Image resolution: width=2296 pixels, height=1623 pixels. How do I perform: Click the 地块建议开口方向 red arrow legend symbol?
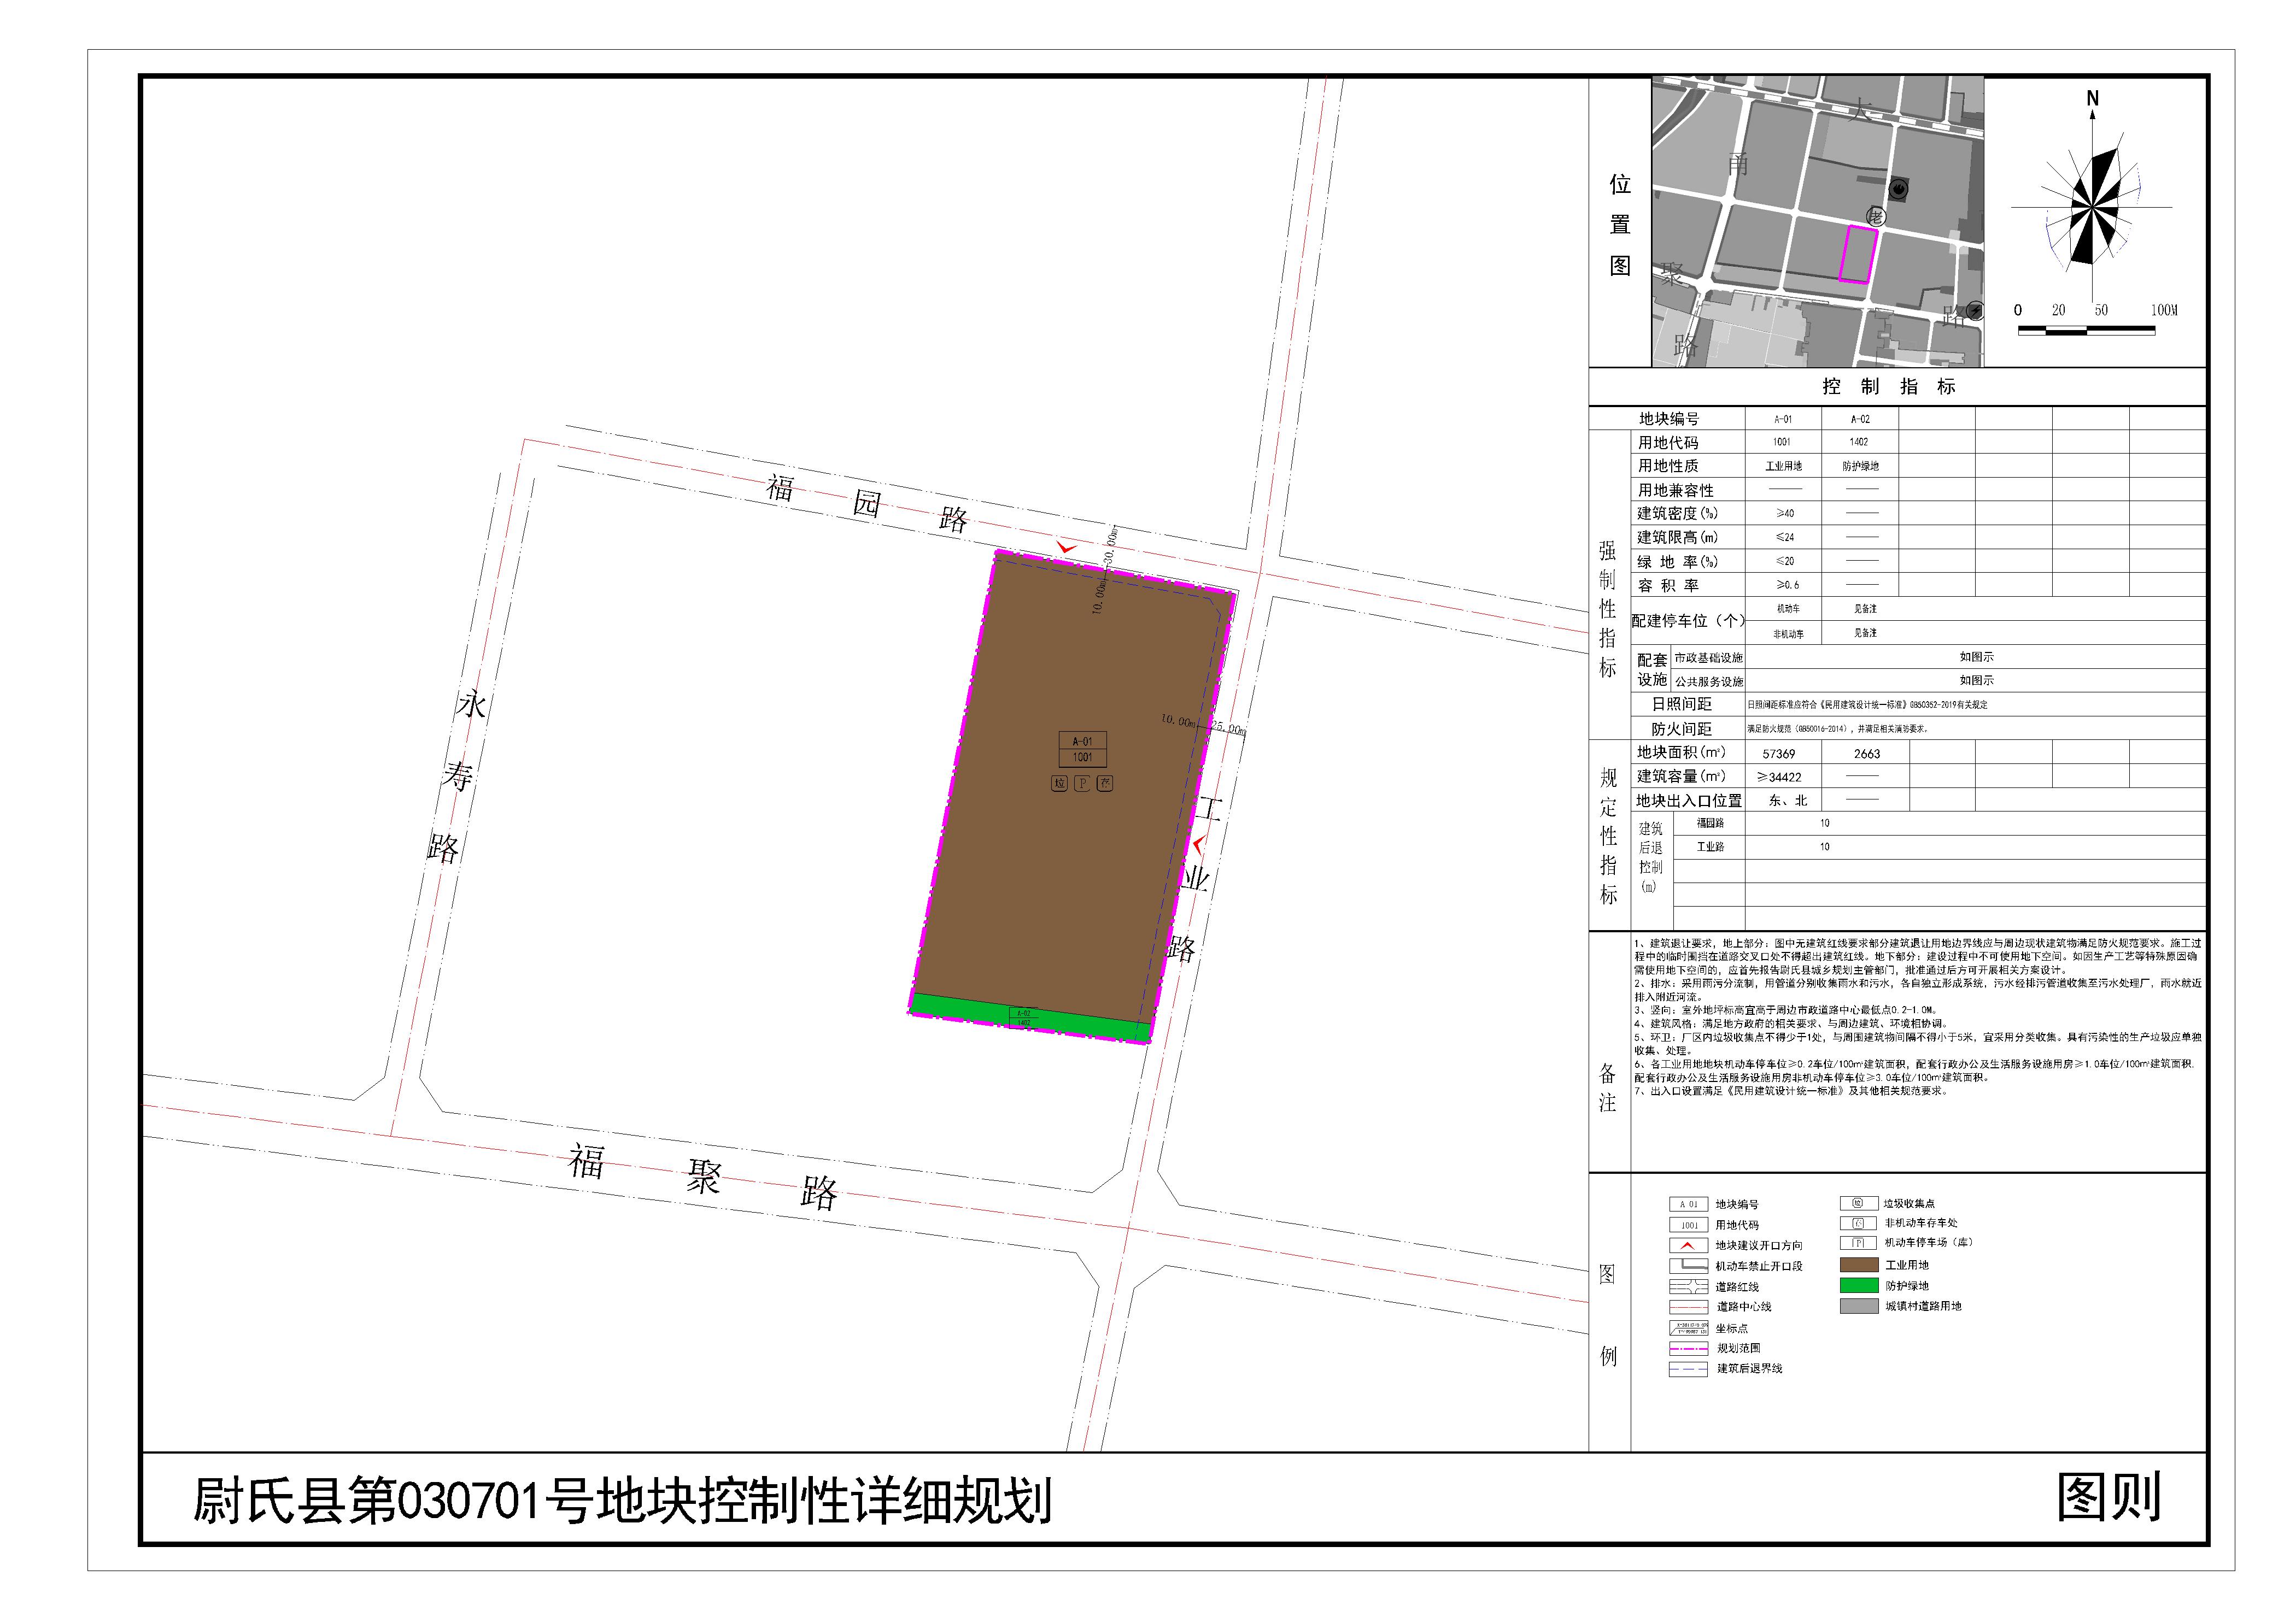click(1687, 1245)
